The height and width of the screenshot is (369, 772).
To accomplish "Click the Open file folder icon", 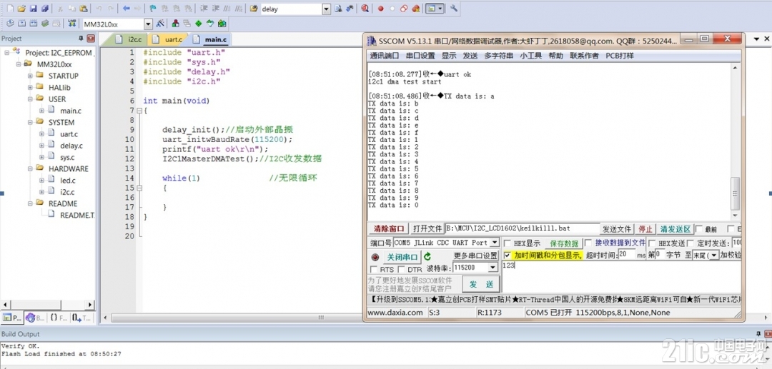I will pyautogui.click(x=21, y=9).
